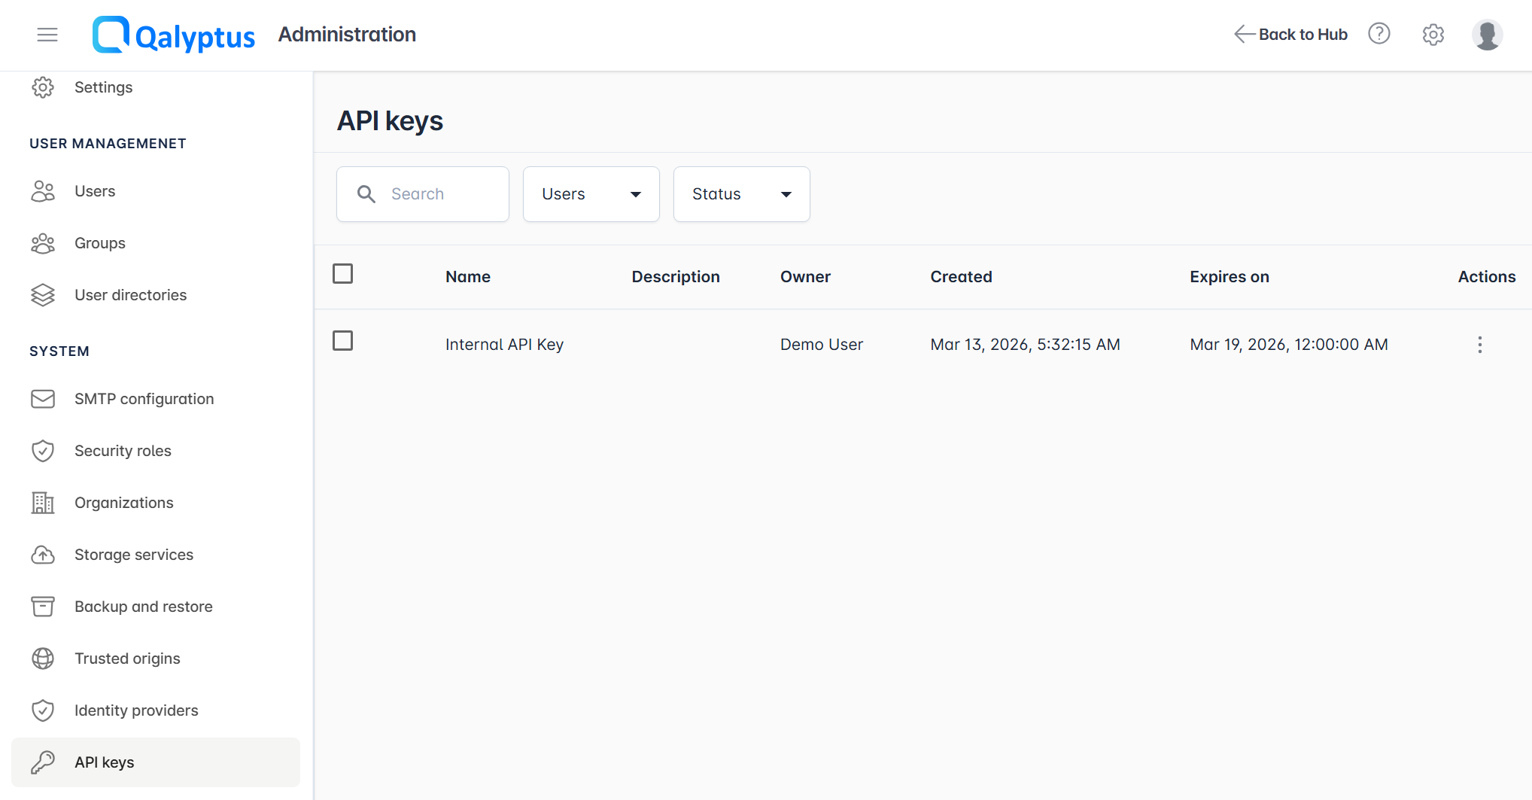Screen dimensions: 1532x800
Task: Click the help question mark icon
Action: coord(1378,34)
